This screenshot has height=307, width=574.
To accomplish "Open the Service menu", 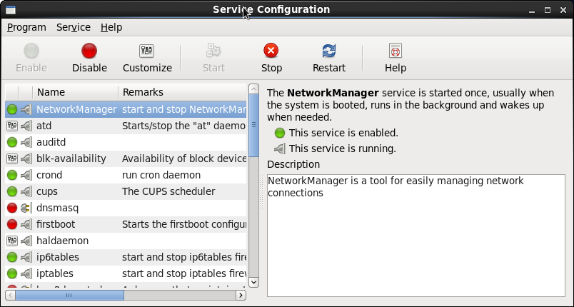I will (74, 27).
